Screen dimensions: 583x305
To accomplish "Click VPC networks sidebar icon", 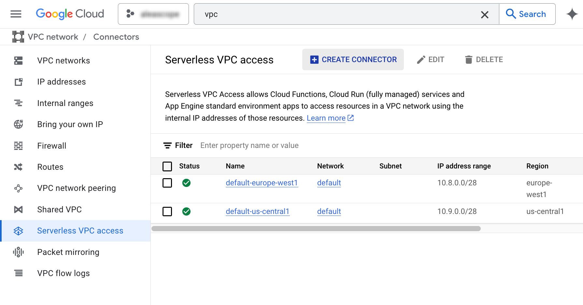I will click(x=19, y=60).
